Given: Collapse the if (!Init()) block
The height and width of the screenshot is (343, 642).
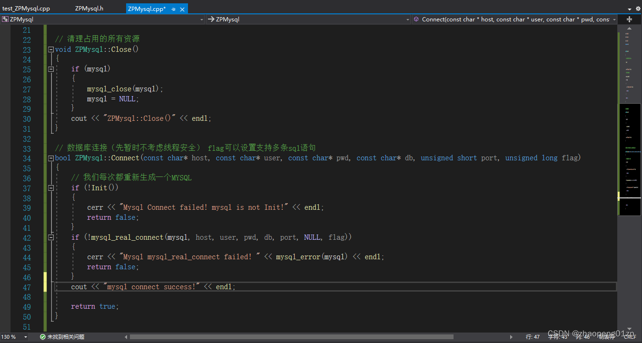Looking at the screenshot, I should [51, 188].
